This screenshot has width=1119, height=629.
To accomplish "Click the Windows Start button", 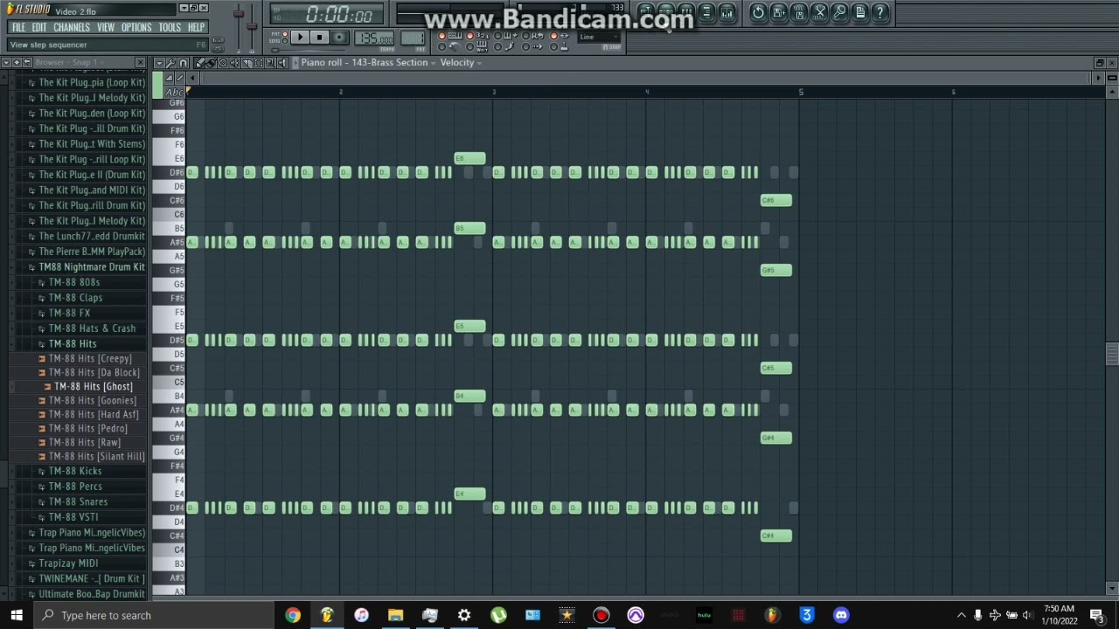I will point(16,615).
